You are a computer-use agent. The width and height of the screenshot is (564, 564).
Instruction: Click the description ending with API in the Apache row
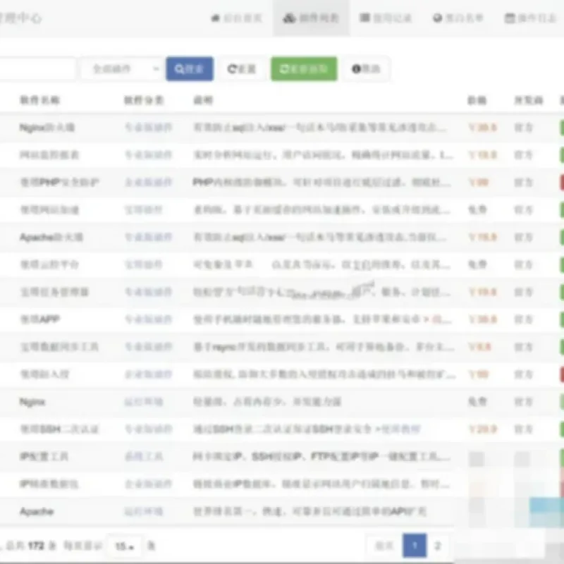point(309,512)
